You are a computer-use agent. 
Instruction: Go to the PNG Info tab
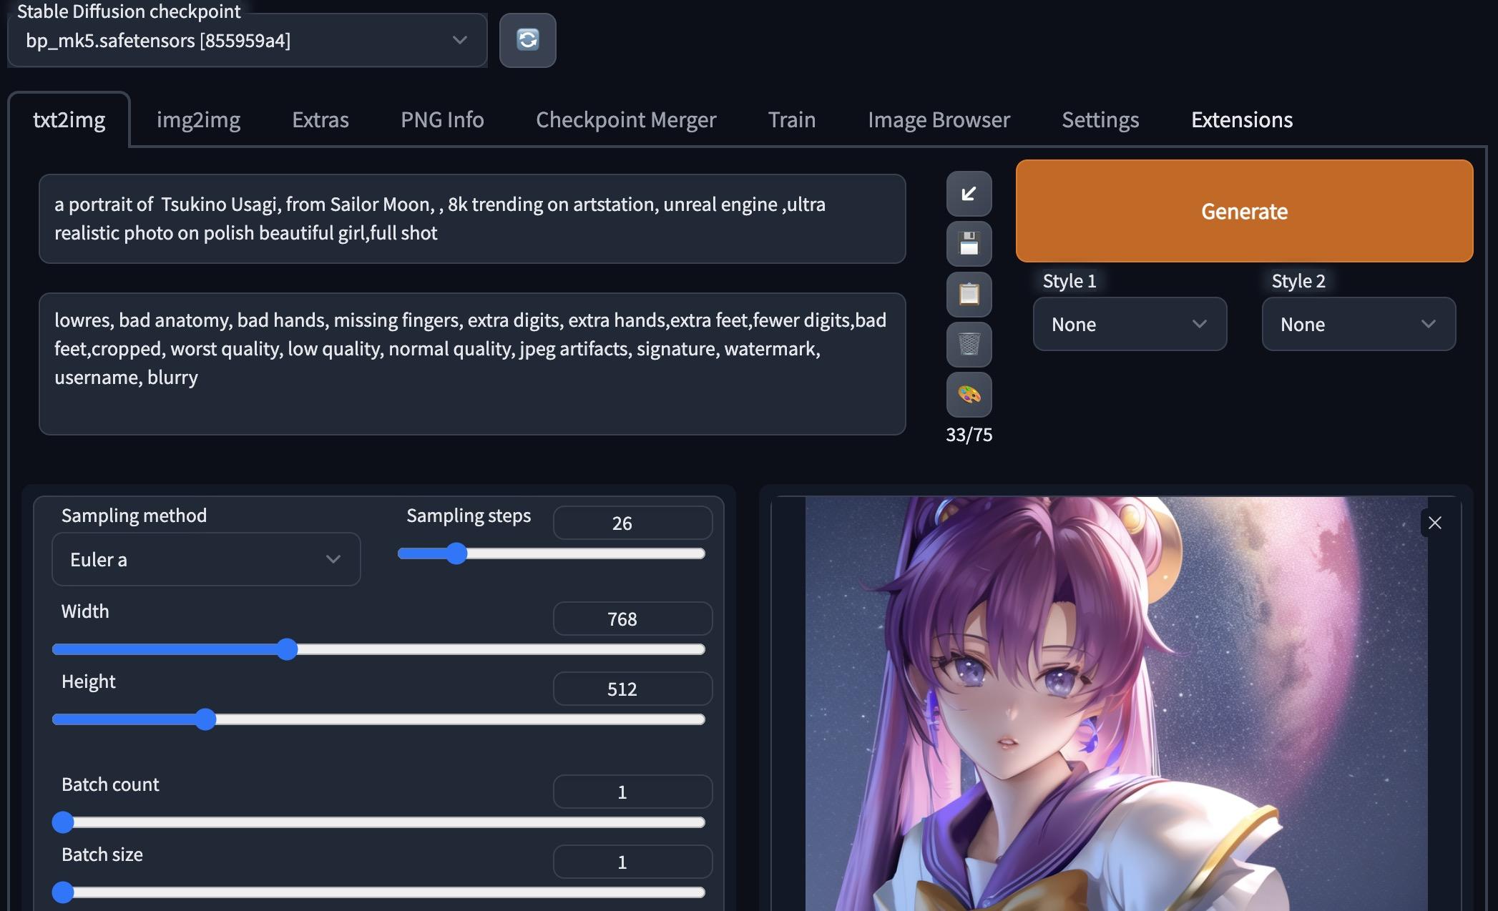click(442, 119)
